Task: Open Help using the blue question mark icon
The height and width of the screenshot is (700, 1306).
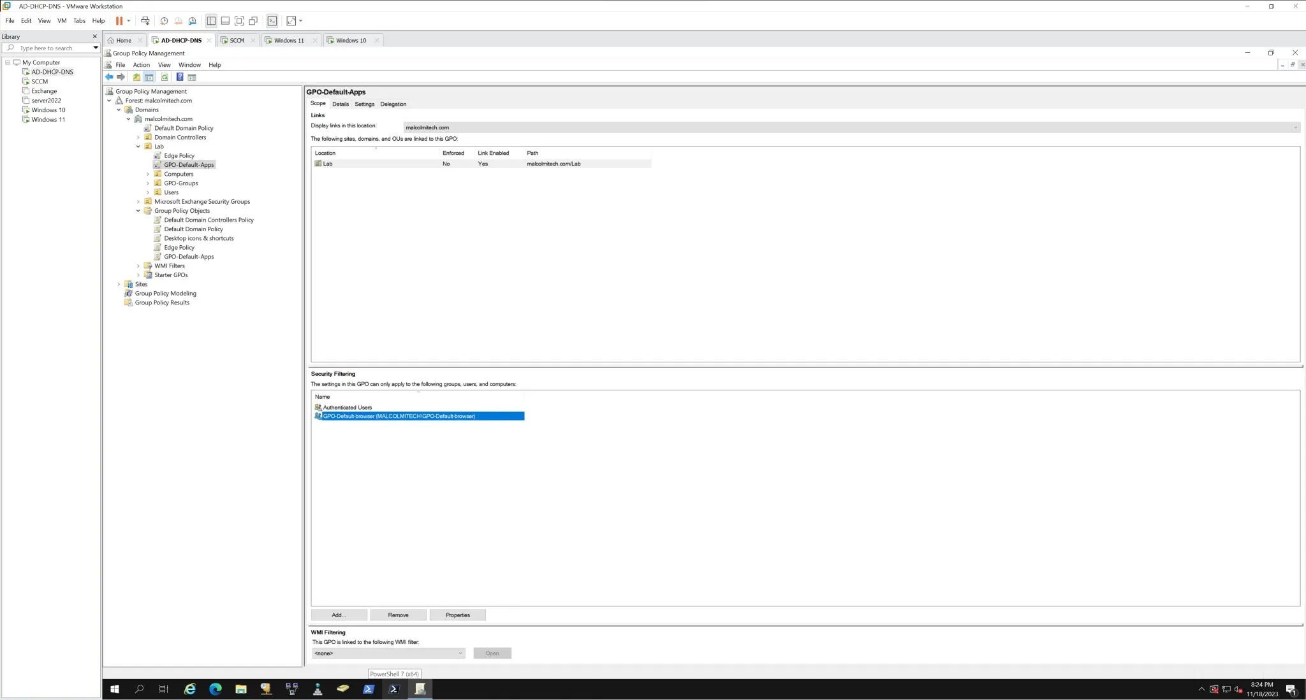Action: pos(180,77)
